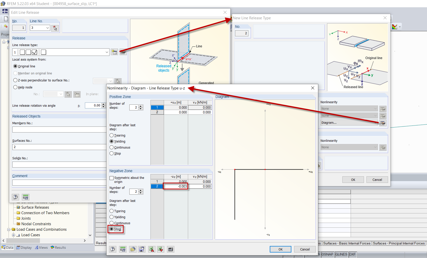Click Cancel in Nonlinearity Diagram dialog
The height and width of the screenshot is (258, 427).
click(x=305, y=249)
